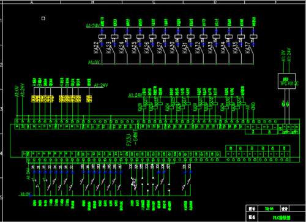Select the smallest yellow terminal block
Image resolution: width=306 pixels, height=222 pixels.
(x=89, y=99)
